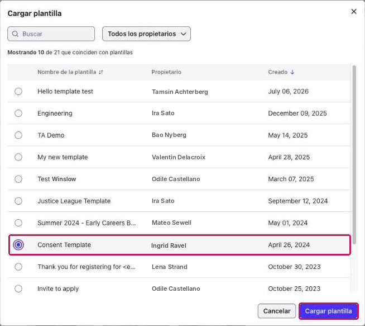365x326 pixels.
Task: Click owner 'Bao Nyberg'
Action: tap(169, 135)
